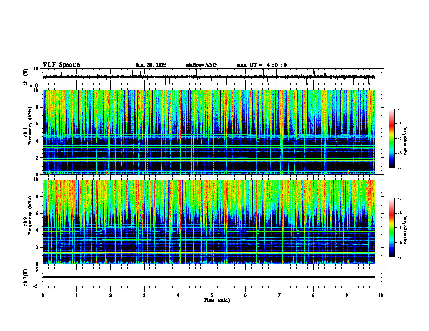Screen dimensions: 429x331
Task: Click the ch.1 voltage waveform trace panel
Action: (211, 77)
